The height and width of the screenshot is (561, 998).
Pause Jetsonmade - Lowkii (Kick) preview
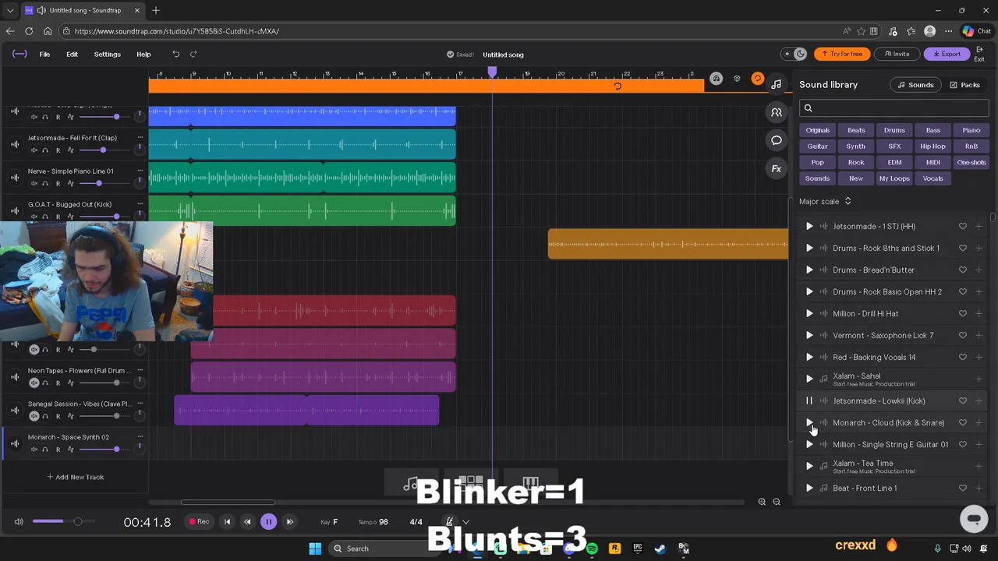tap(809, 400)
